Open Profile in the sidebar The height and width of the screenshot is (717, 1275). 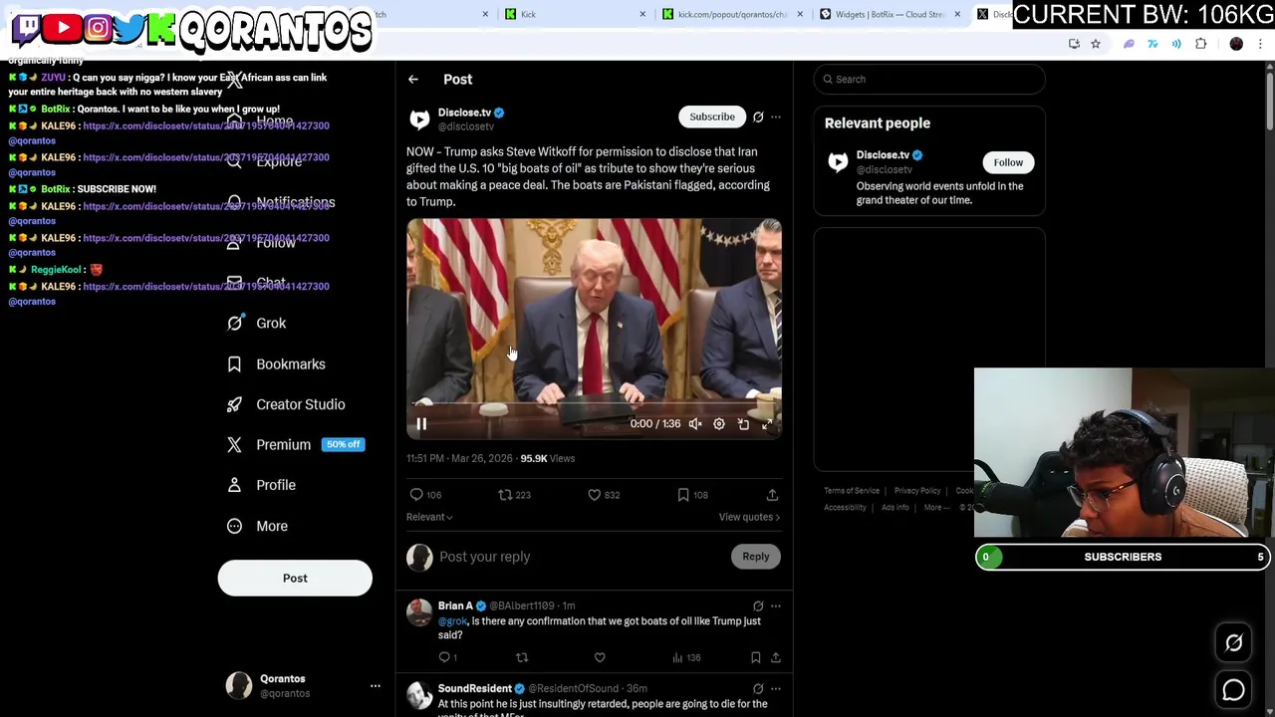(261, 485)
